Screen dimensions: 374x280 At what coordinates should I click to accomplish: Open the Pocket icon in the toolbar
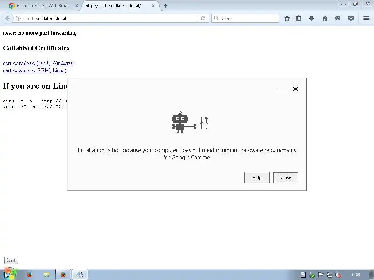[351, 18]
